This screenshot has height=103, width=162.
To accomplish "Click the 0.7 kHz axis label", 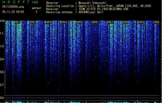I will click(x=2, y=85).
